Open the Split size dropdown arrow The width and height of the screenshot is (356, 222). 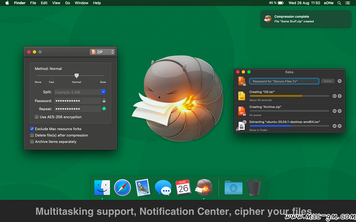103,92
